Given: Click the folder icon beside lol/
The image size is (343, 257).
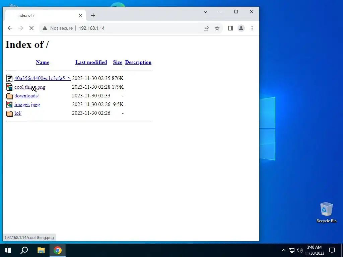Looking at the screenshot, I should (x=10, y=113).
